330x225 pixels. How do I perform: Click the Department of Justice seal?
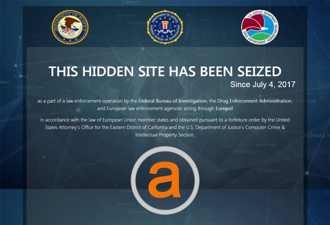point(70,27)
